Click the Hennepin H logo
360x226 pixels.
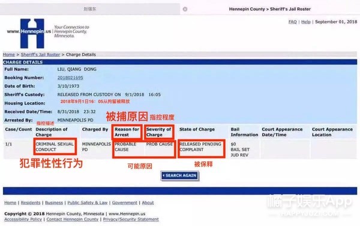point(32,34)
